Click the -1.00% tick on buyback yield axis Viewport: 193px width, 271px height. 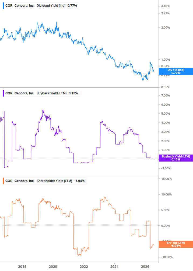pos(166,168)
